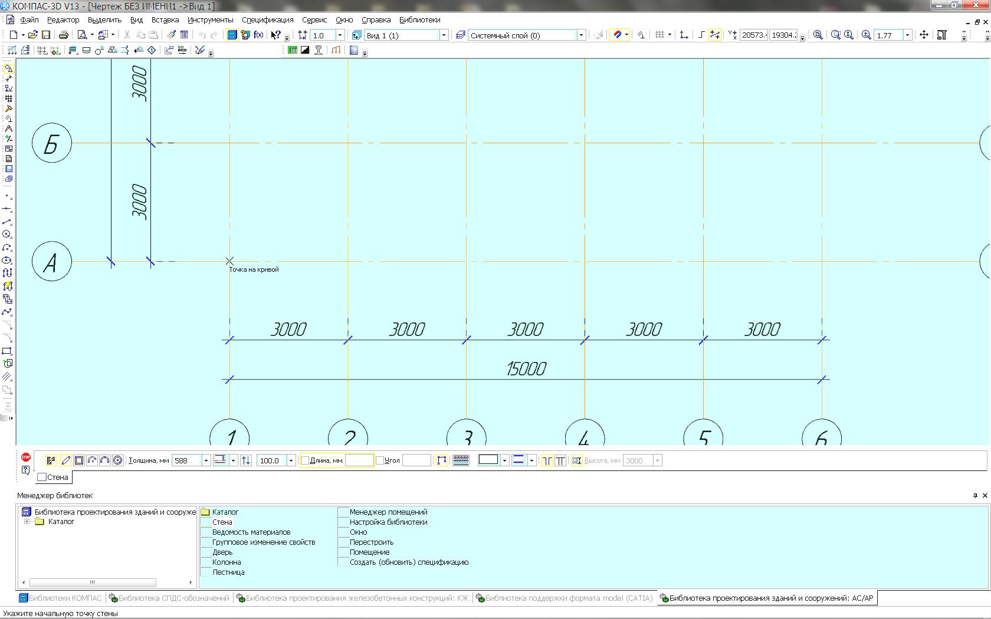Choose the Менеджер помещений library item
This screenshot has width=991, height=619.
(388, 512)
